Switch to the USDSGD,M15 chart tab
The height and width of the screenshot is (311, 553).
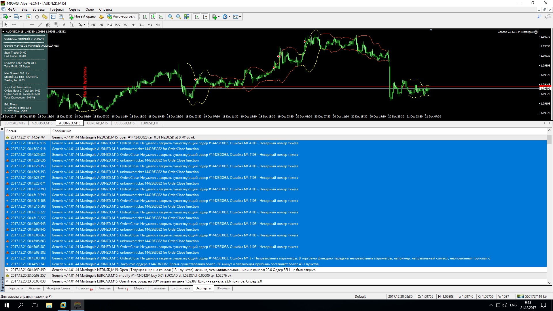(124, 123)
